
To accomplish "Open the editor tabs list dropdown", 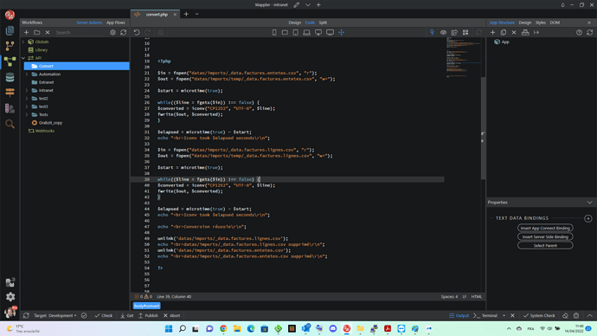I will [x=197, y=14].
